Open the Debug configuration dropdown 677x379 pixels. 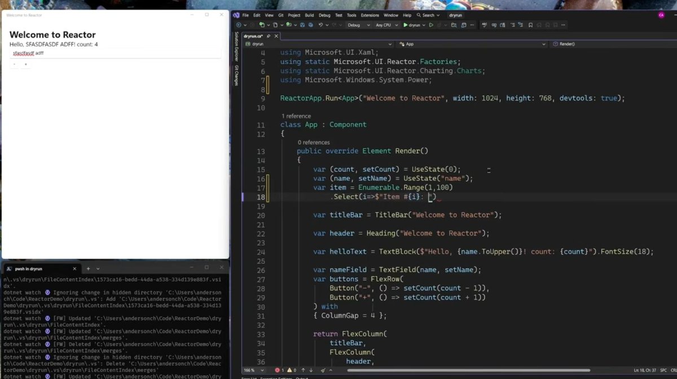[359, 25]
